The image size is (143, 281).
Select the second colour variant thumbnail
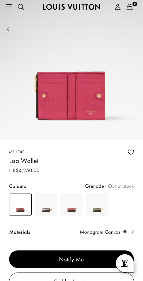click(46, 205)
